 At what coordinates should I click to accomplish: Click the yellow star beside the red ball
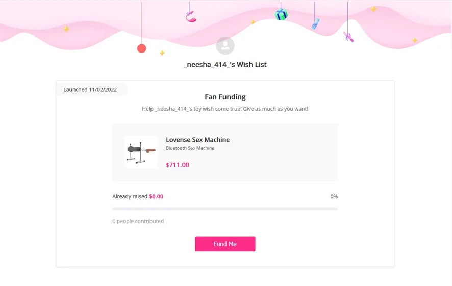tap(162, 53)
